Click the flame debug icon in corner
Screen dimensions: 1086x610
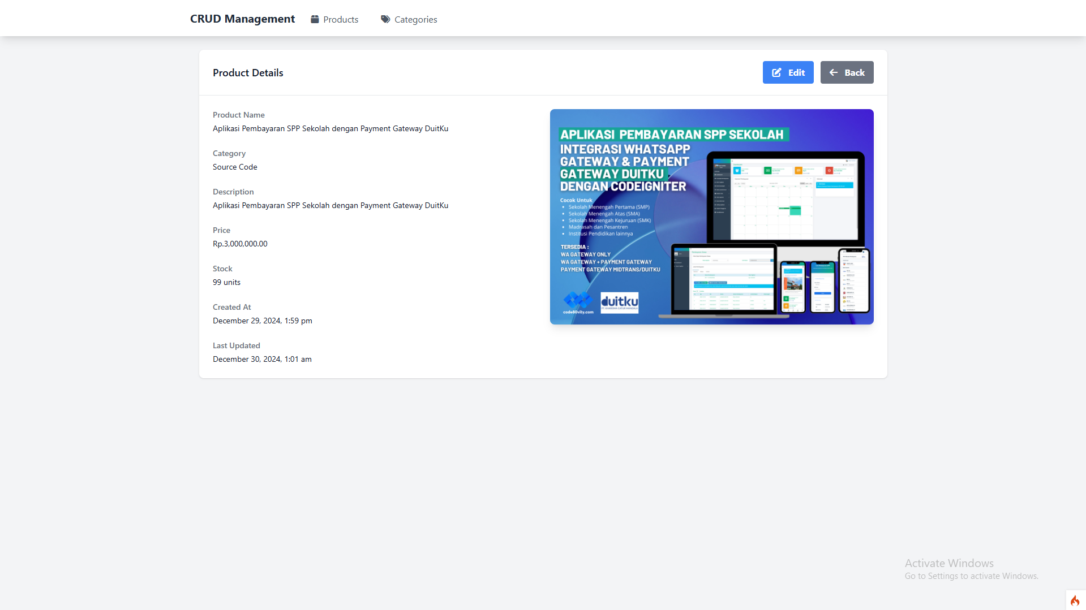(1075, 600)
